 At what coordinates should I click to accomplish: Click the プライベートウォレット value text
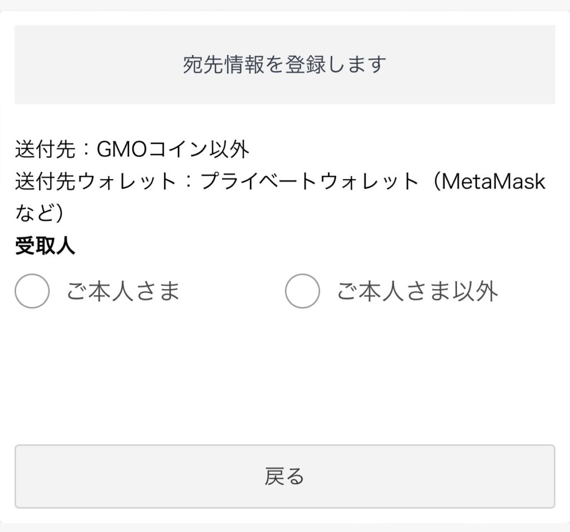[x=309, y=182]
